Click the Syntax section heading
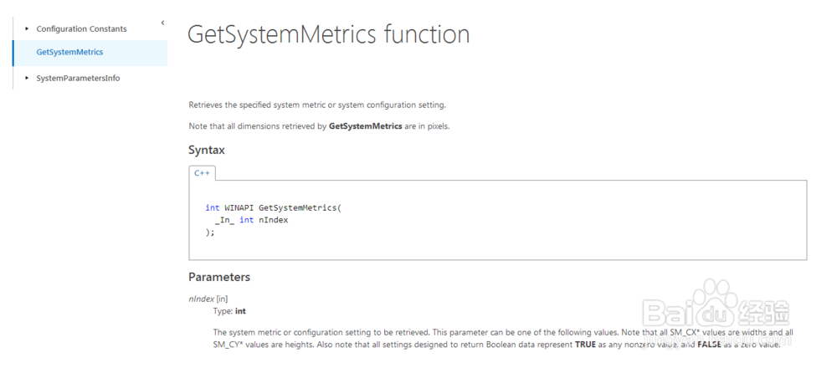This screenshot has width=837, height=368. [x=207, y=151]
